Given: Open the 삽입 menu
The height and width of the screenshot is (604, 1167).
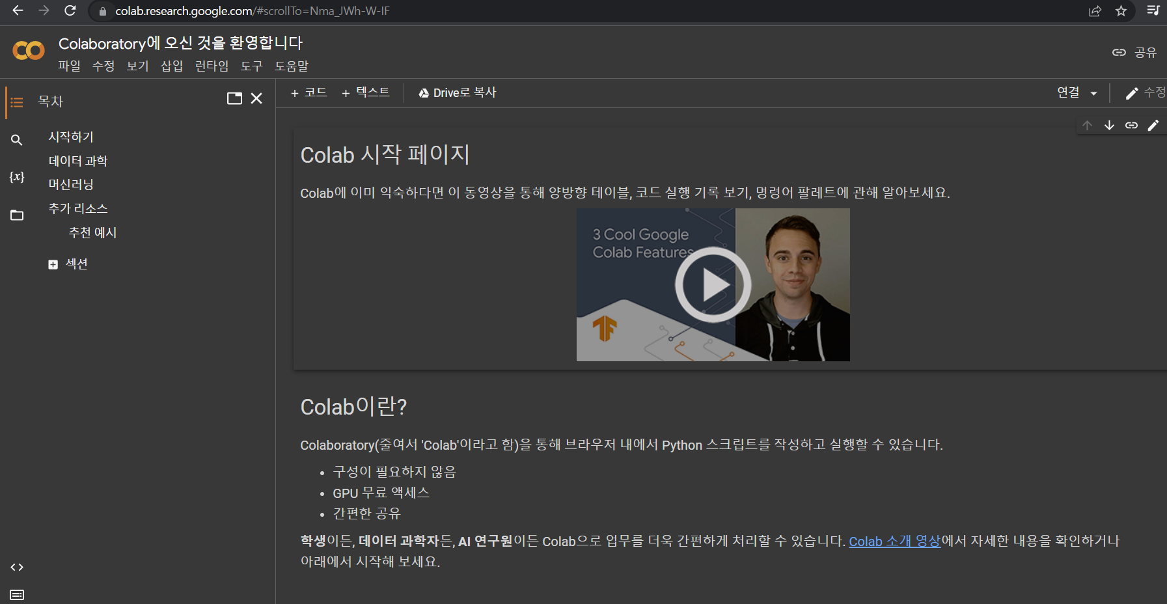Looking at the screenshot, I should (172, 66).
